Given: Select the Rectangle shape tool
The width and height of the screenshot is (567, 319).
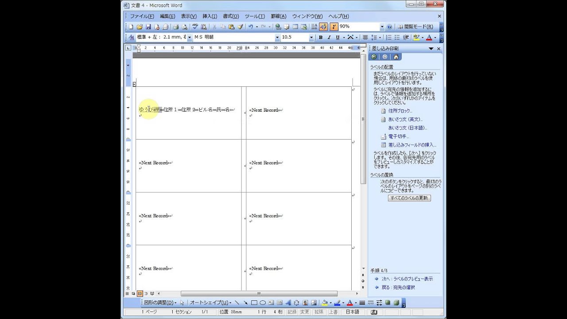Looking at the screenshot, I should coord(254,303).
